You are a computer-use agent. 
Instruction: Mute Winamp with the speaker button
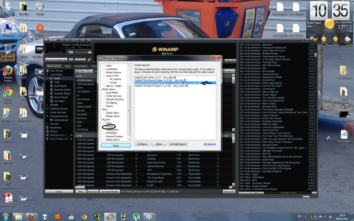click(71, 52)
